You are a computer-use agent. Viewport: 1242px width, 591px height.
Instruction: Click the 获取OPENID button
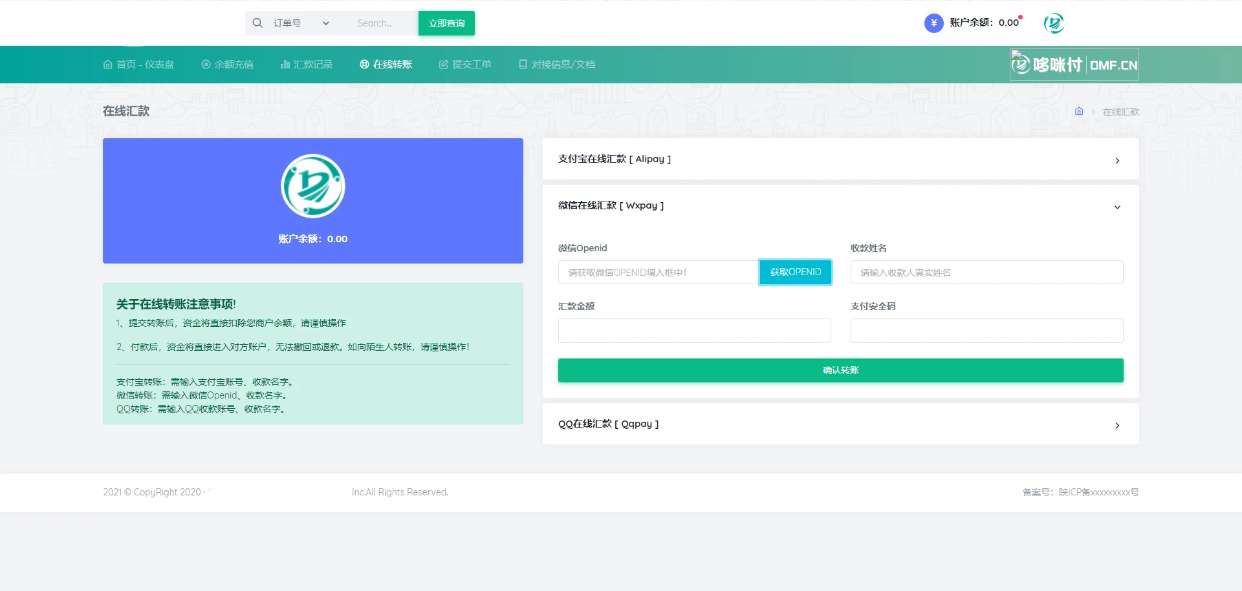[x=795, y=273]
